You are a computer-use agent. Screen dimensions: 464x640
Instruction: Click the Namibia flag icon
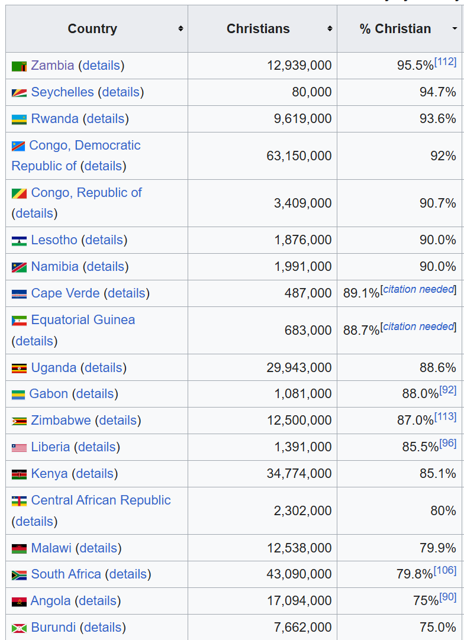(19, 267)
